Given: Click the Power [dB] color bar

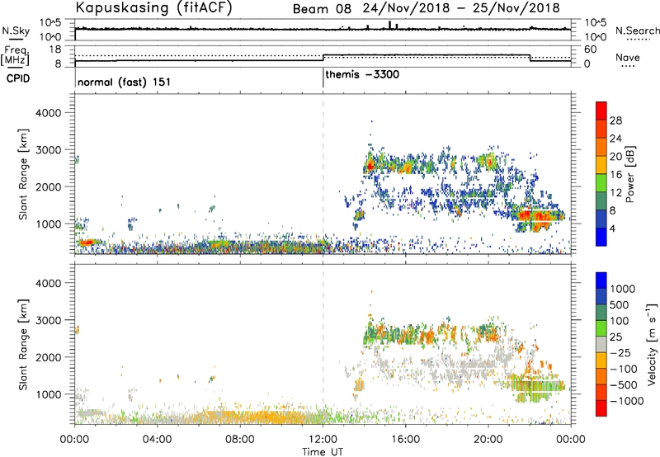Looking at the screenshot, I should (x=601, y=173).
